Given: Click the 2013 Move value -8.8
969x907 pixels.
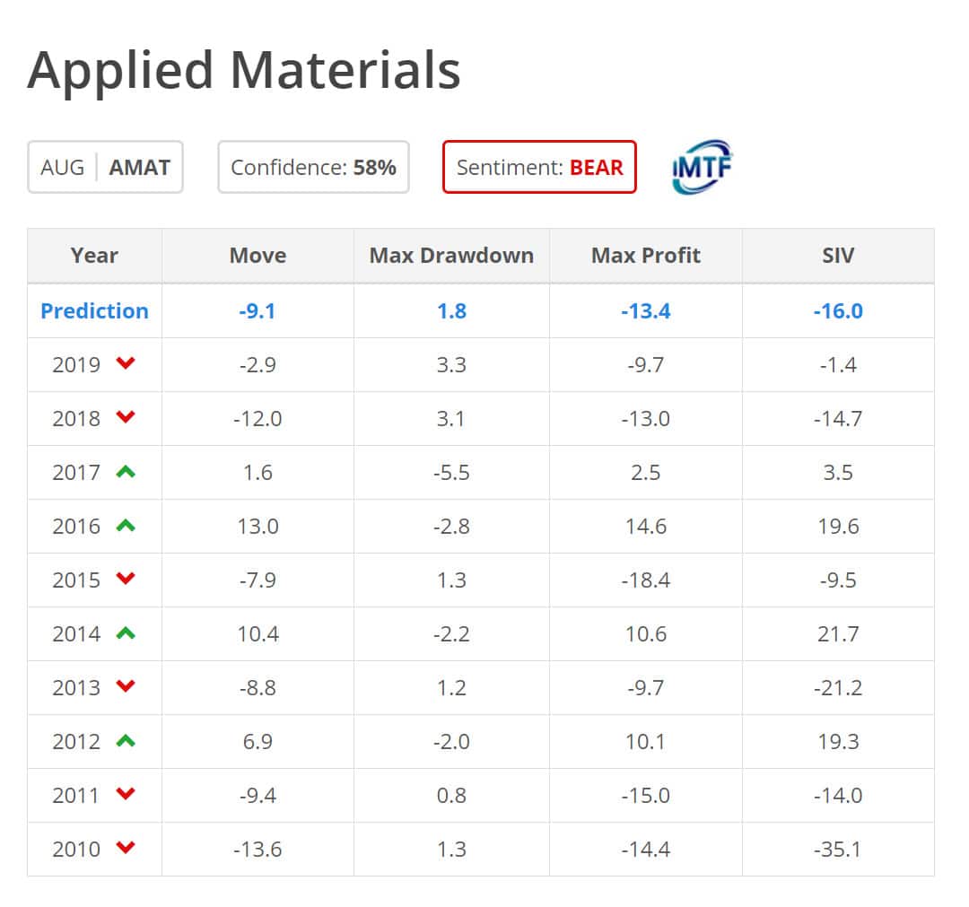Looking at the screenshot, I should click(258, 688).
